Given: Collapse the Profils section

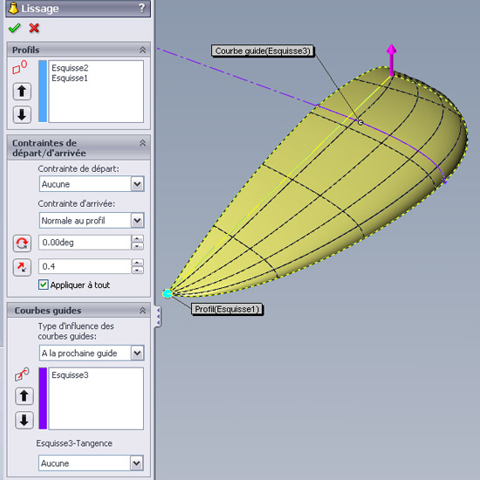Looking at the screenshot, I should [142, 50].
